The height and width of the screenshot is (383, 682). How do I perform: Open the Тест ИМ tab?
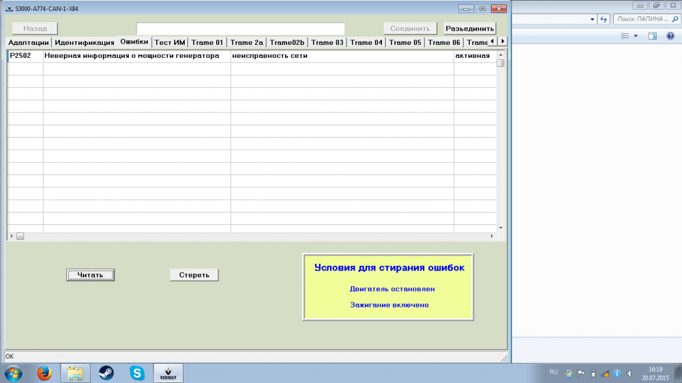click(170, 42)
